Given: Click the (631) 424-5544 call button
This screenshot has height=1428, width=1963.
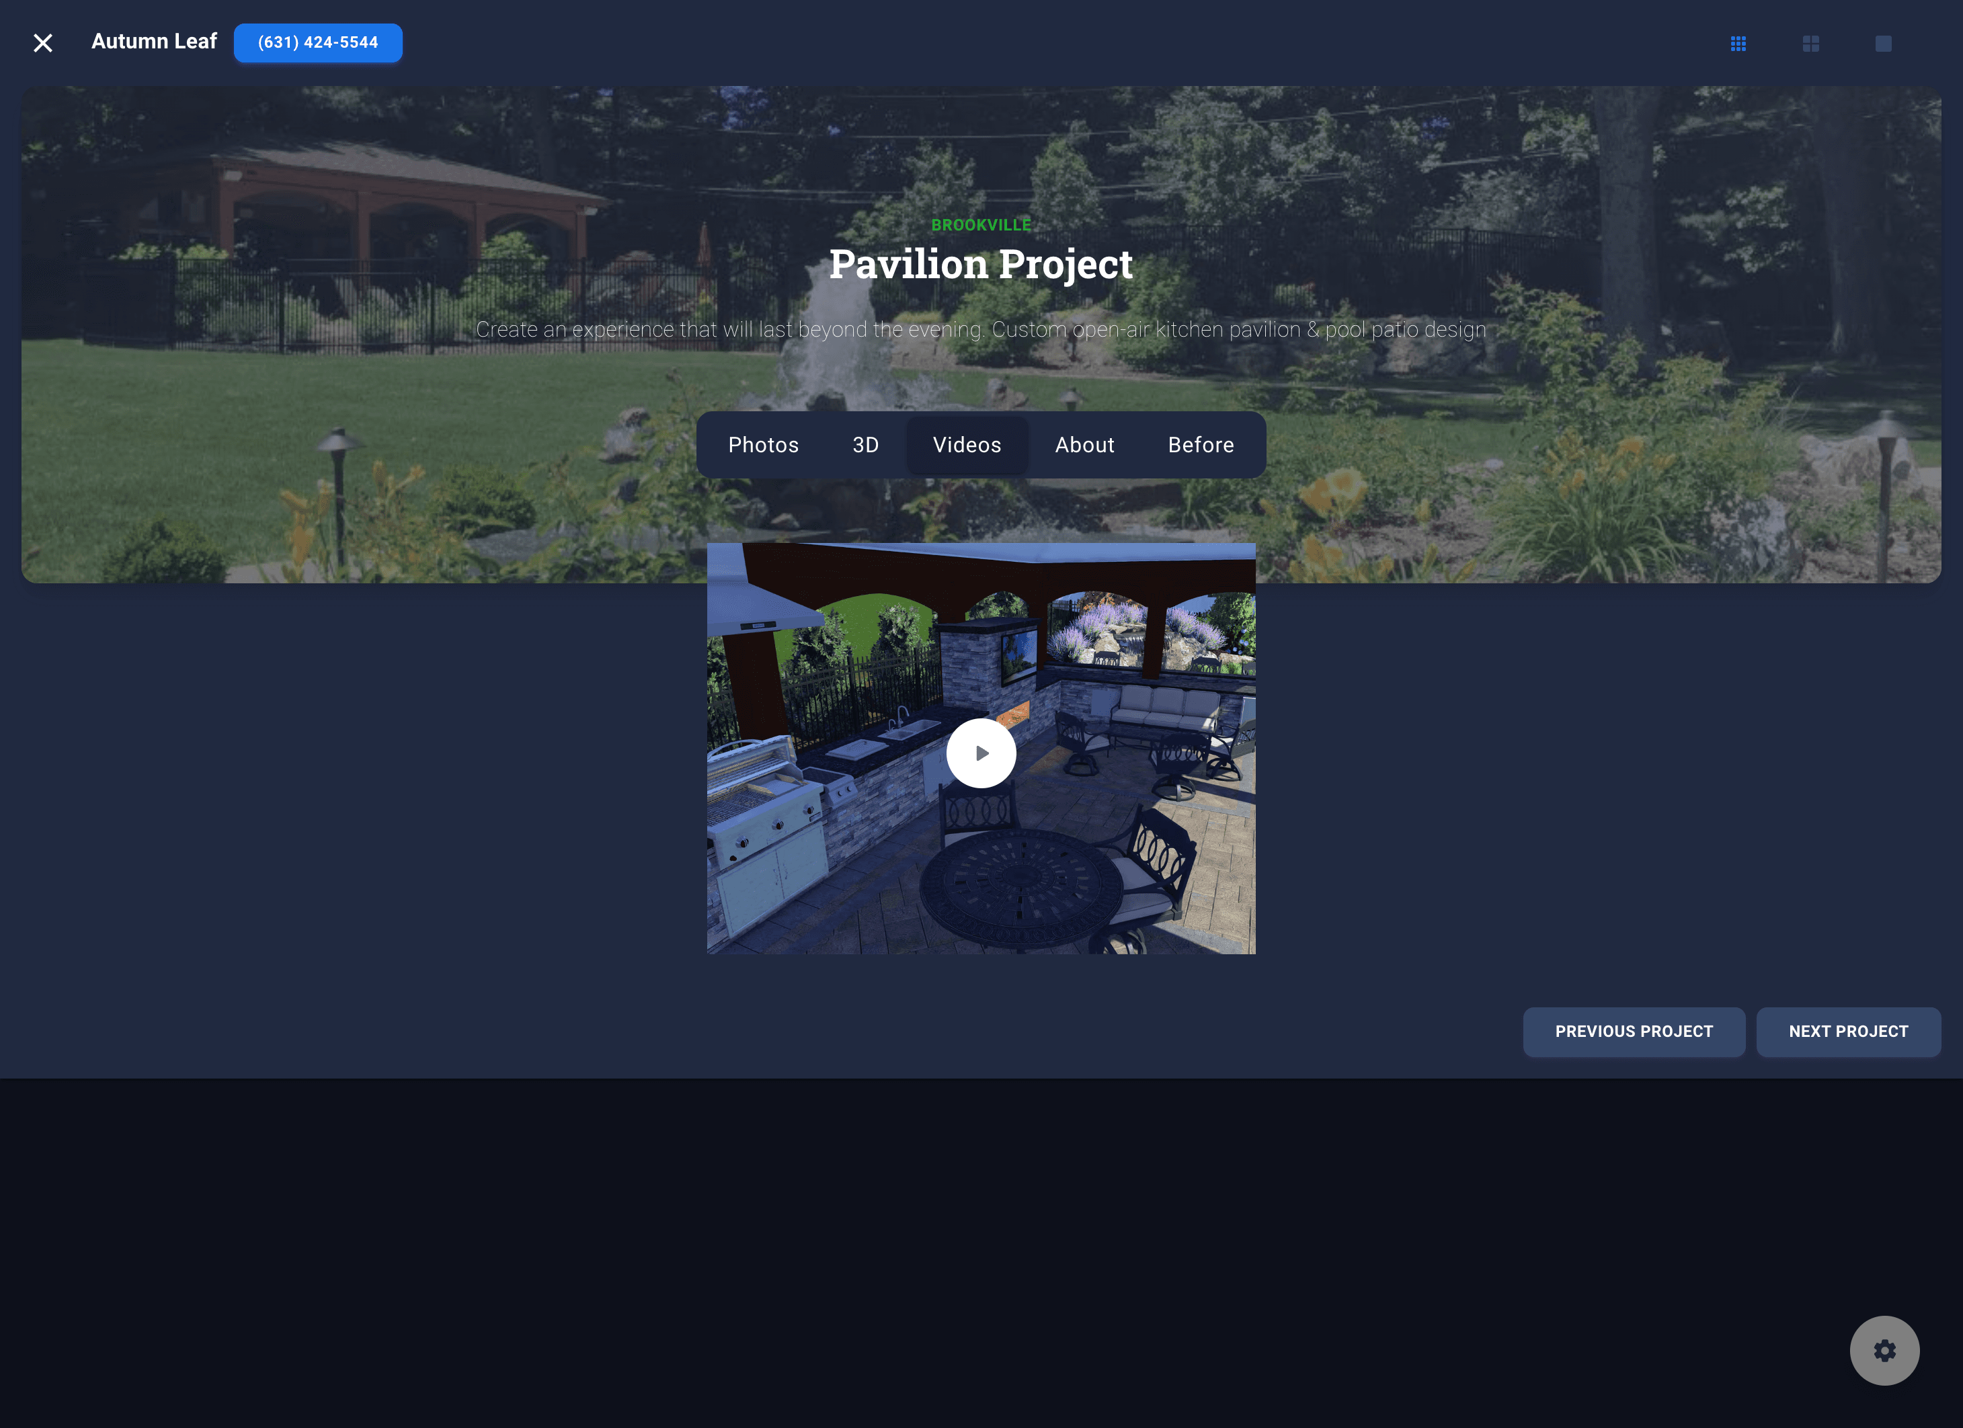Looking at the screenshot, I should pyautogui.click(x=318, y=42).
